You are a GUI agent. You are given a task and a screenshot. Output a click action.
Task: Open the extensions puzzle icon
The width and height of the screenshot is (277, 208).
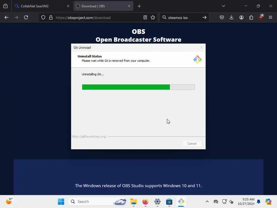[251, 17]
